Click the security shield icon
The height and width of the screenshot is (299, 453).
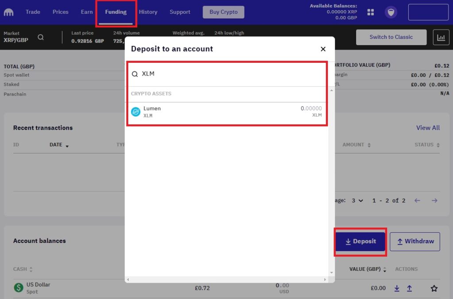tap(391, 12)
